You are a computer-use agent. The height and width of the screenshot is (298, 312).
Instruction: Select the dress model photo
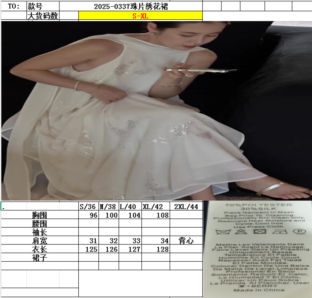(156, 110)
